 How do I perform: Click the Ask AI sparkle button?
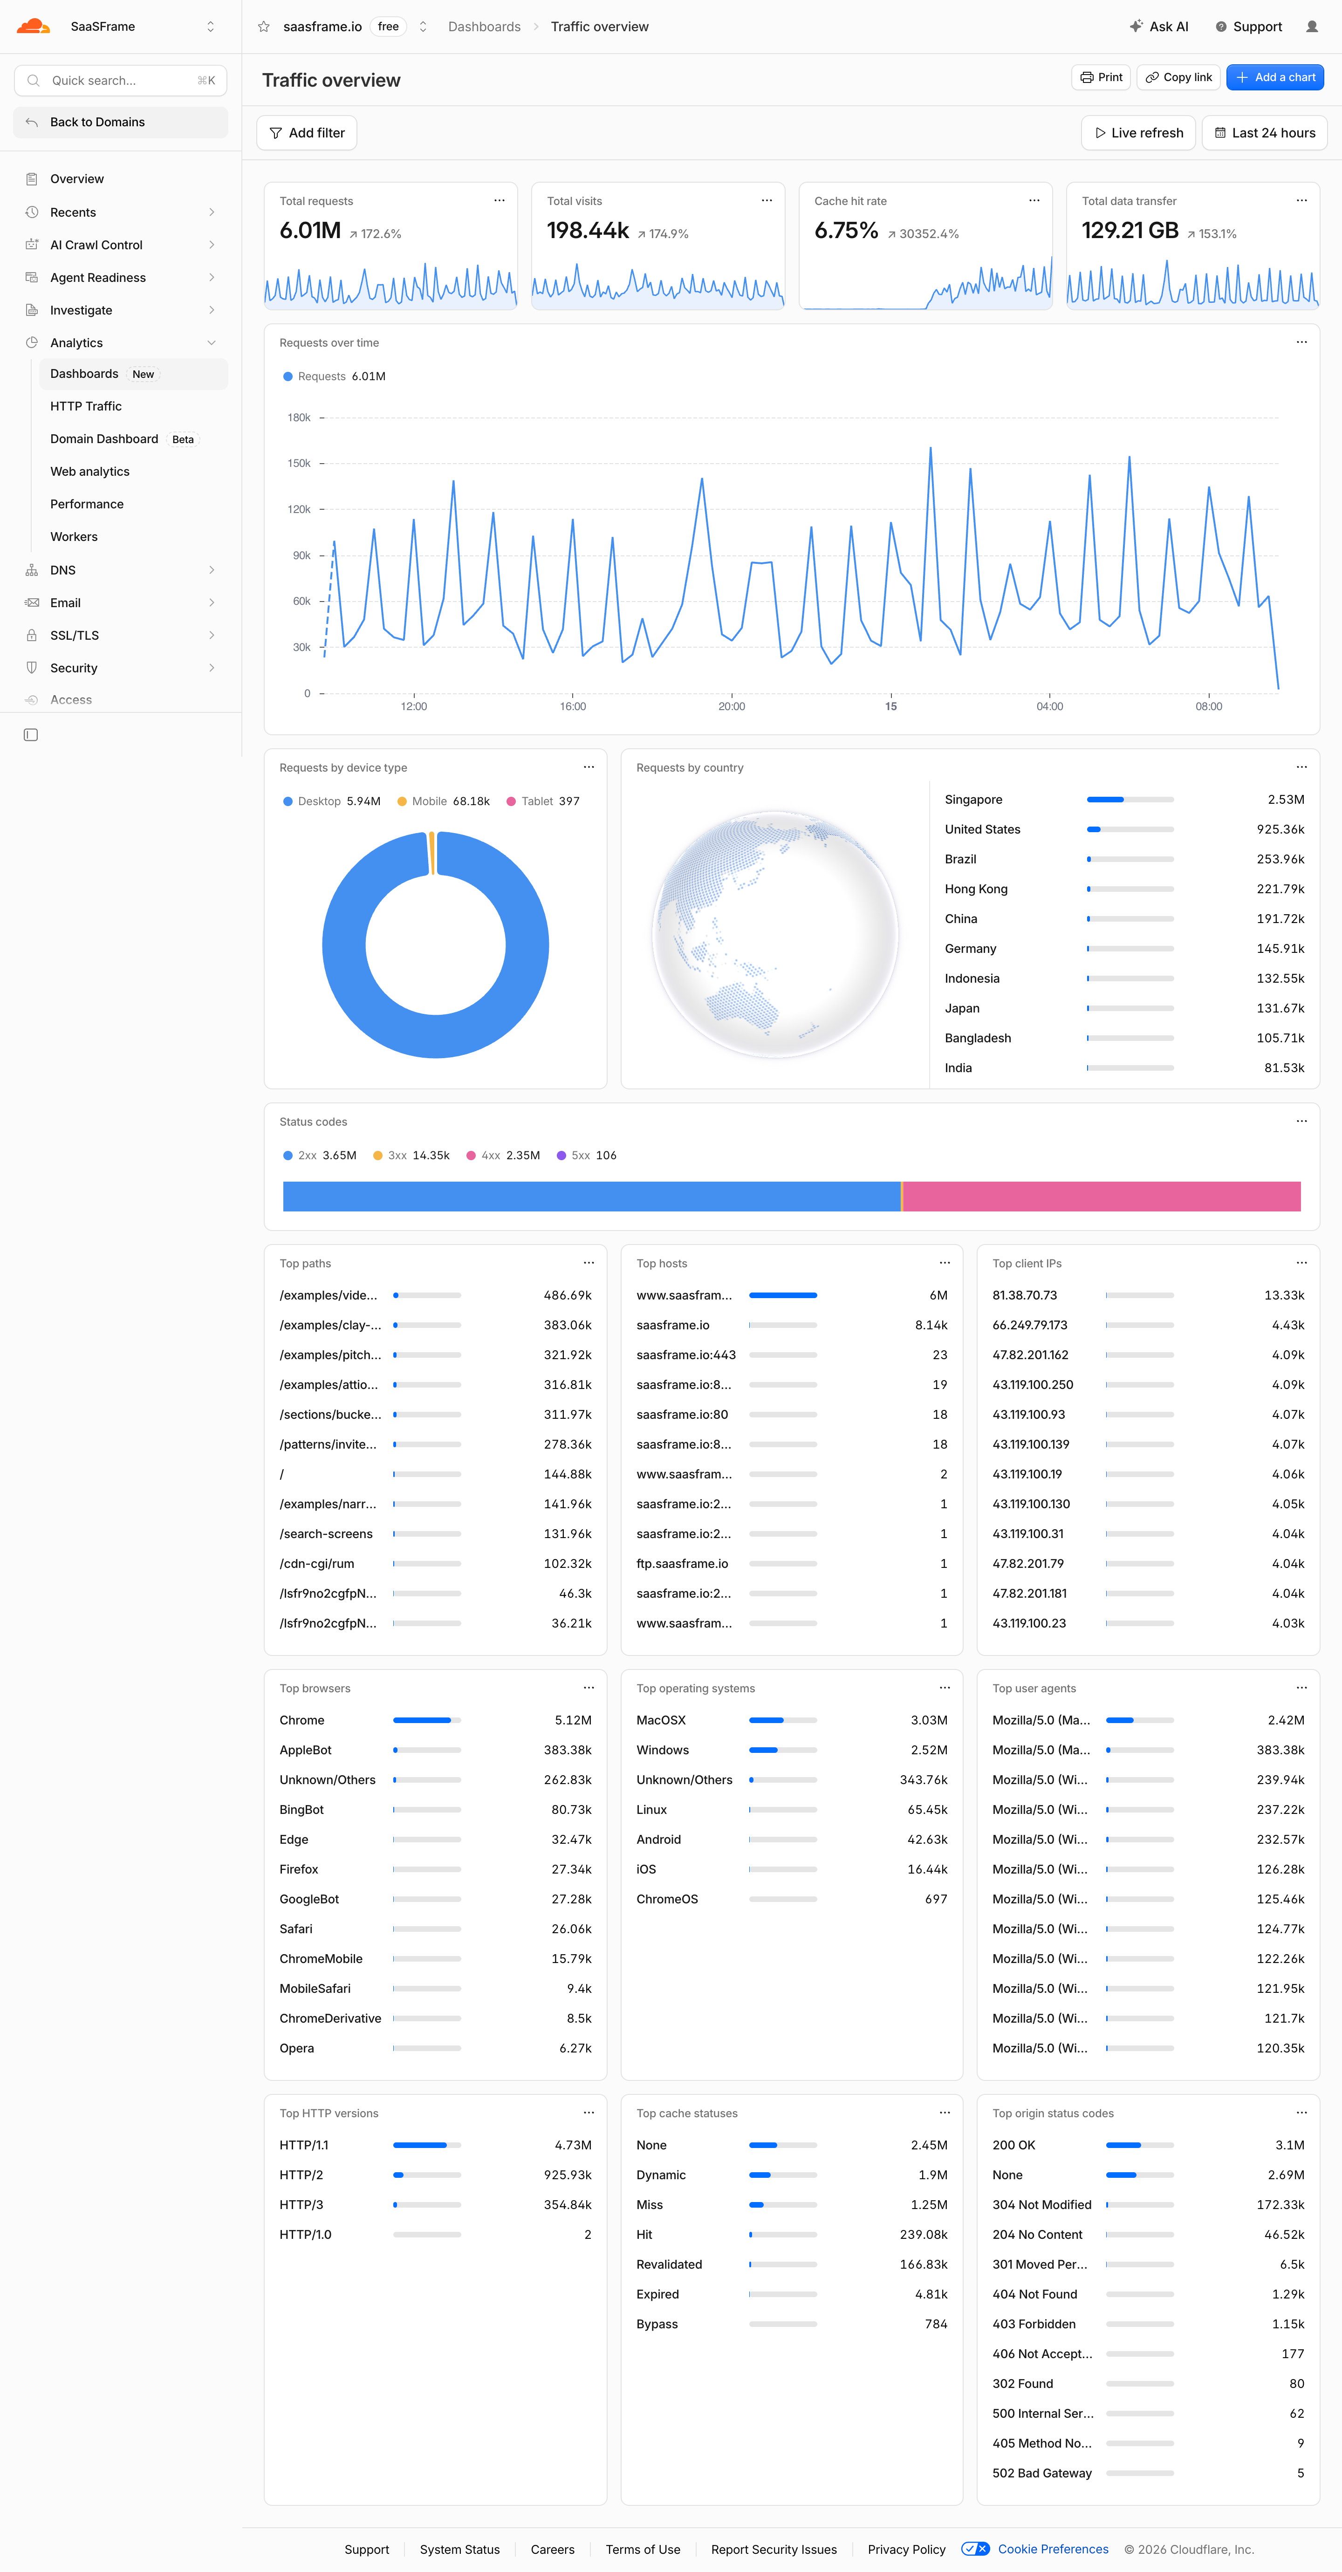click(1158, 27)
